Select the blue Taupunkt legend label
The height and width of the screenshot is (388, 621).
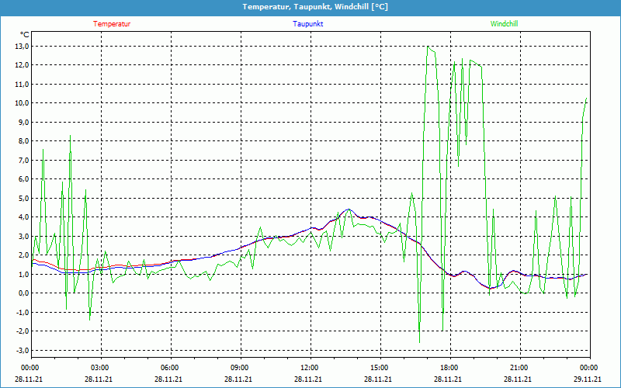308,24
